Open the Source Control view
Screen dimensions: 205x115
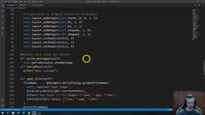tap(3, 17)
